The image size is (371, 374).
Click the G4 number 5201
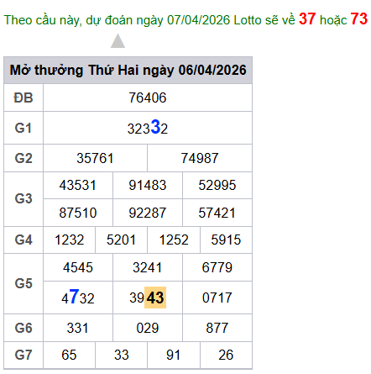click(121, 240)
